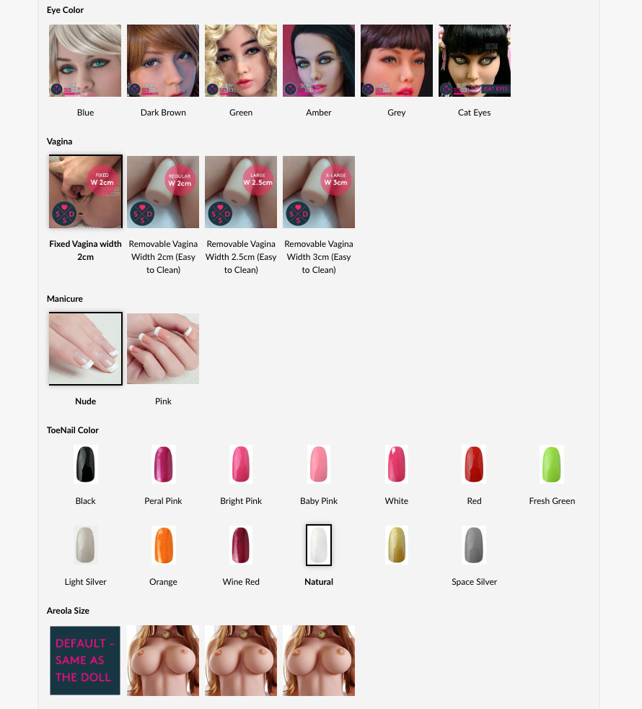Select the Cat Eyes option
The image size is (642, 709).
click(x=475, y=61)
